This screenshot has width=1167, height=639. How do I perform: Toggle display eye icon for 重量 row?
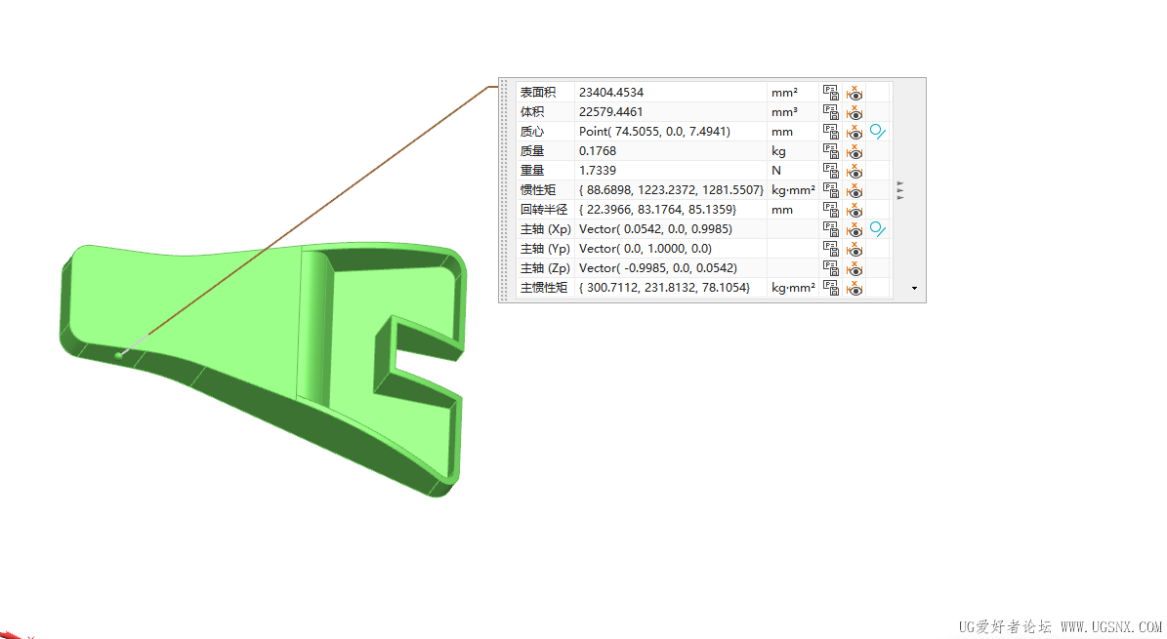click(854, 171)
